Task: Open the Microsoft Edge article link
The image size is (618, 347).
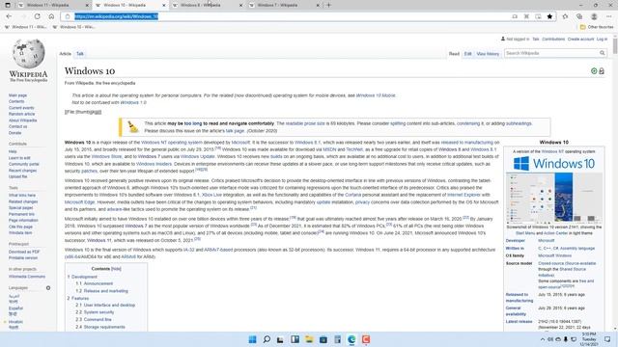Action: (79, 202)
